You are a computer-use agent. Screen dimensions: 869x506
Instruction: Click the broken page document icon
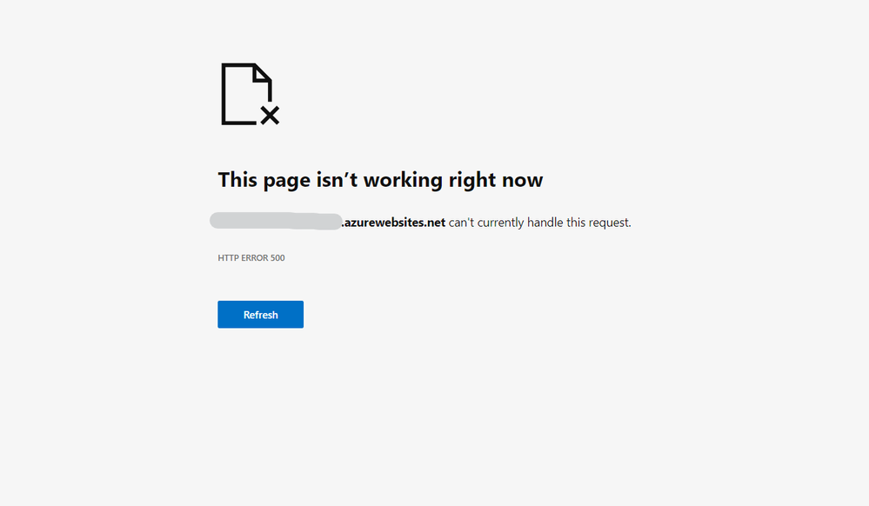250,94
